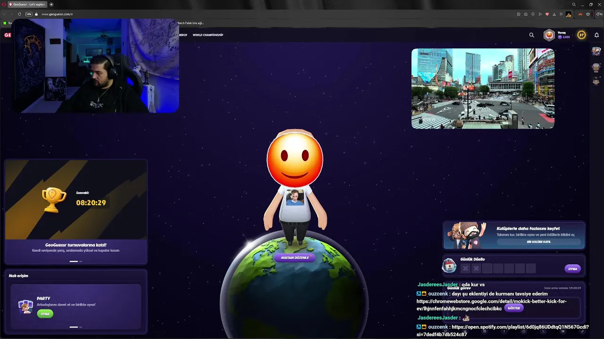This screenshot has width=604, height=339.
Task: Open the YouTube footer icon
Action: pyautogui.click(x=562, y=331)
